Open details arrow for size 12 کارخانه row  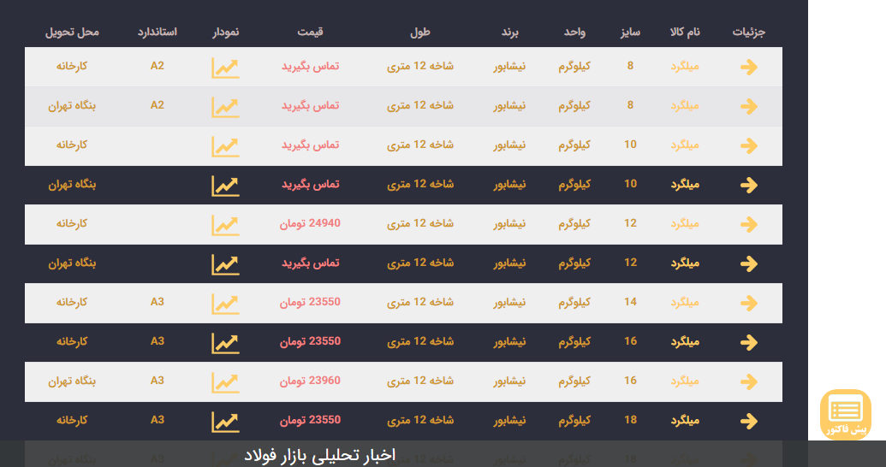(x=748, y=224)
